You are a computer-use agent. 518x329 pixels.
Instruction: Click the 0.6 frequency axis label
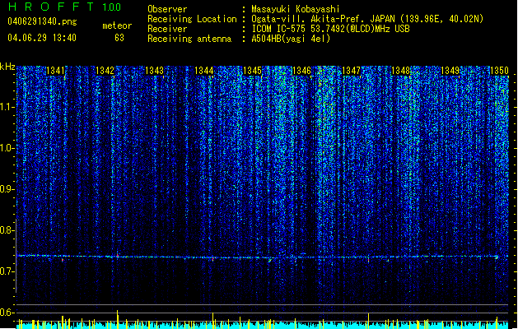click(7, 313)
